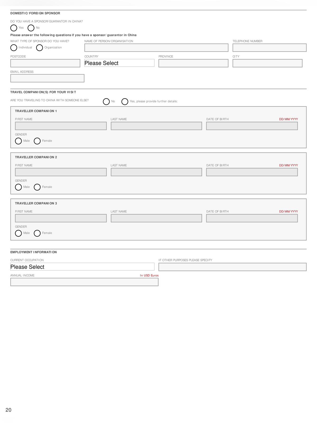Click Companion 1 Last Name field

click(156, 126)
